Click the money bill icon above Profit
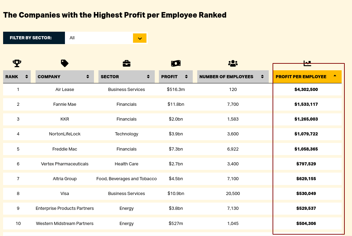Screen dimensions: 352x236 [x=176, y=63]
